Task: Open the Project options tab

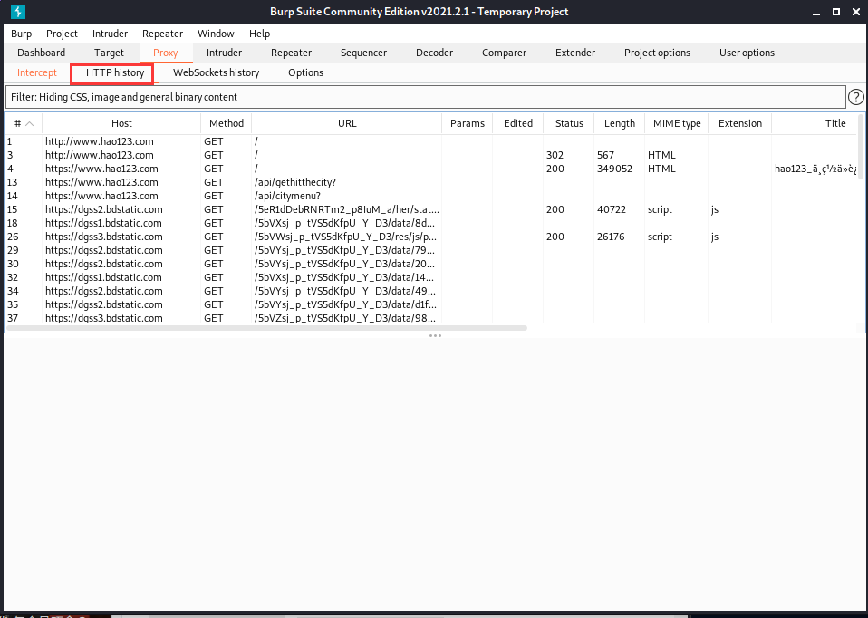Action: (657, 53)
